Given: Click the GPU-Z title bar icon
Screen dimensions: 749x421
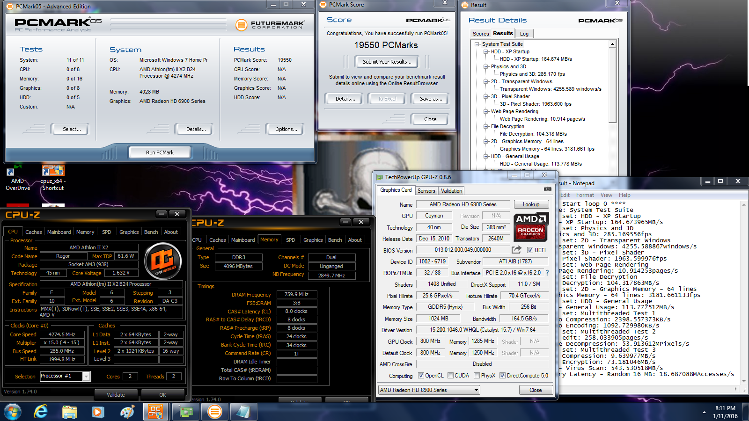Looking at the screenshot, I should [380, 177].
